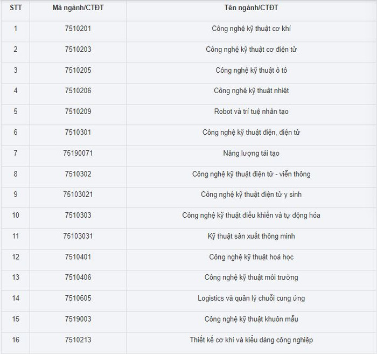Select the code 7510201 cell

pos(78,29)
